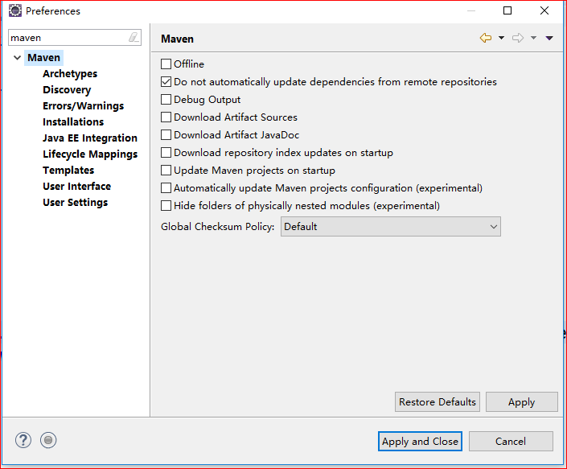Viewport: 567px width, 469px height.
Task: Check Download Artifact Sources
Action: click(x=166, y=117)
